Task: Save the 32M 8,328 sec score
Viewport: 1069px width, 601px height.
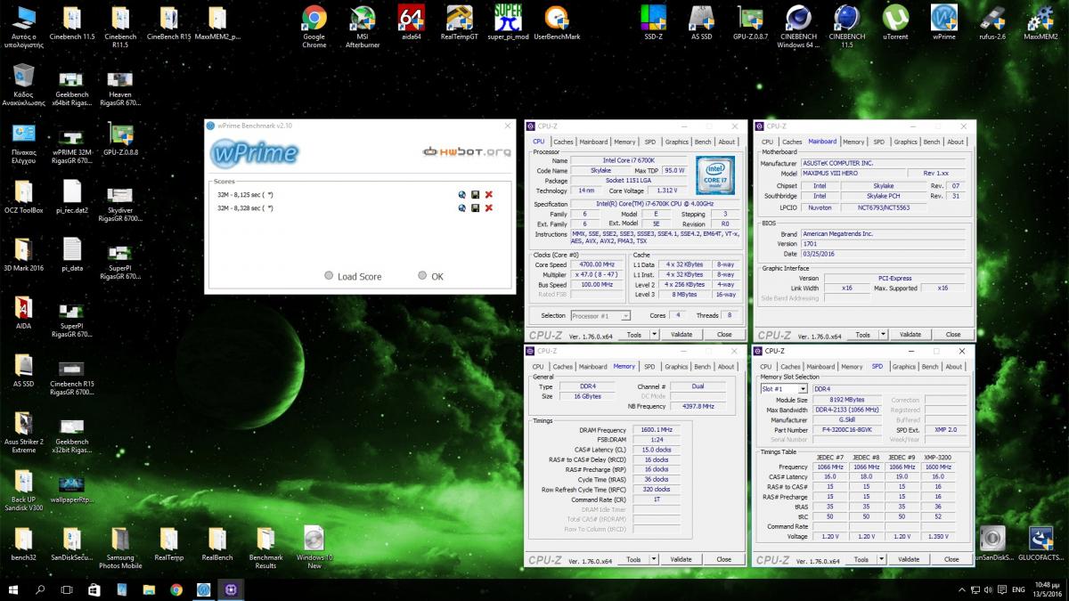Action: [475, 207]
